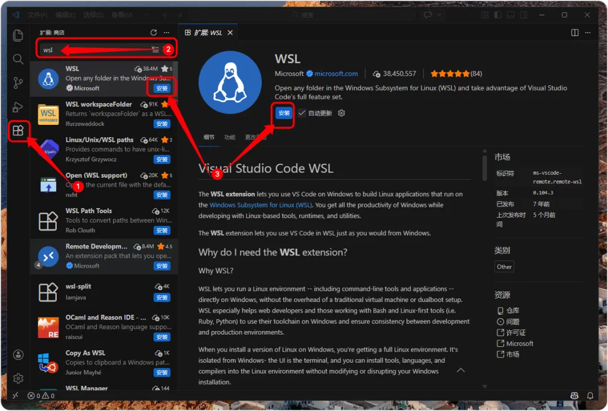The width and height of the screenshot is (608, 411).
Task: Follow Windows Subsystem for Linux (WSL) link
Action: tap(261, 205)
